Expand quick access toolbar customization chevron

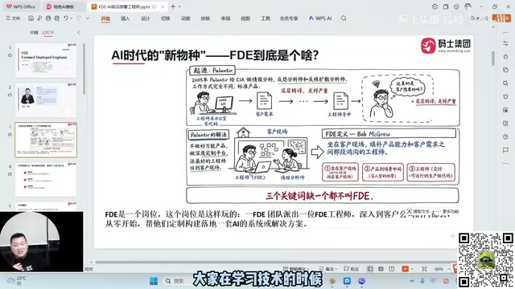[88, 18]
